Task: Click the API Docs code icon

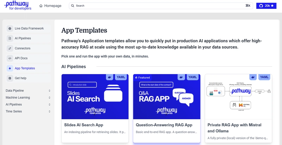Action: pyautogui.click(x=10, y=58)
